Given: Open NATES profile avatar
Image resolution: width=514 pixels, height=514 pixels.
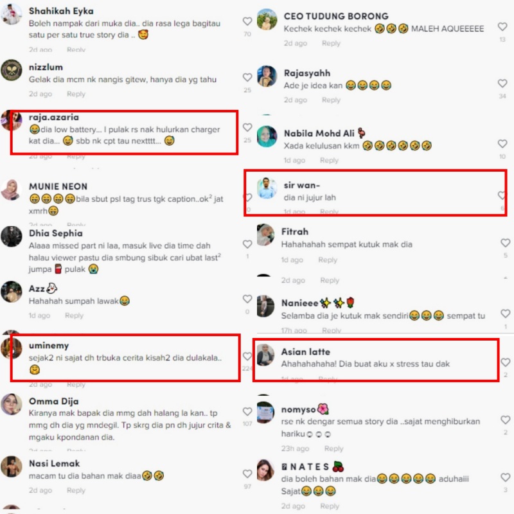Looking at the screenshot, I should 265,470.
